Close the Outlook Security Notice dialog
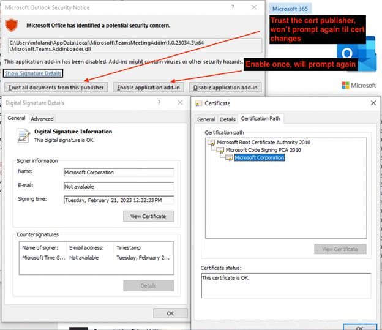Screen dimensions: 382x330 [254, 7]
